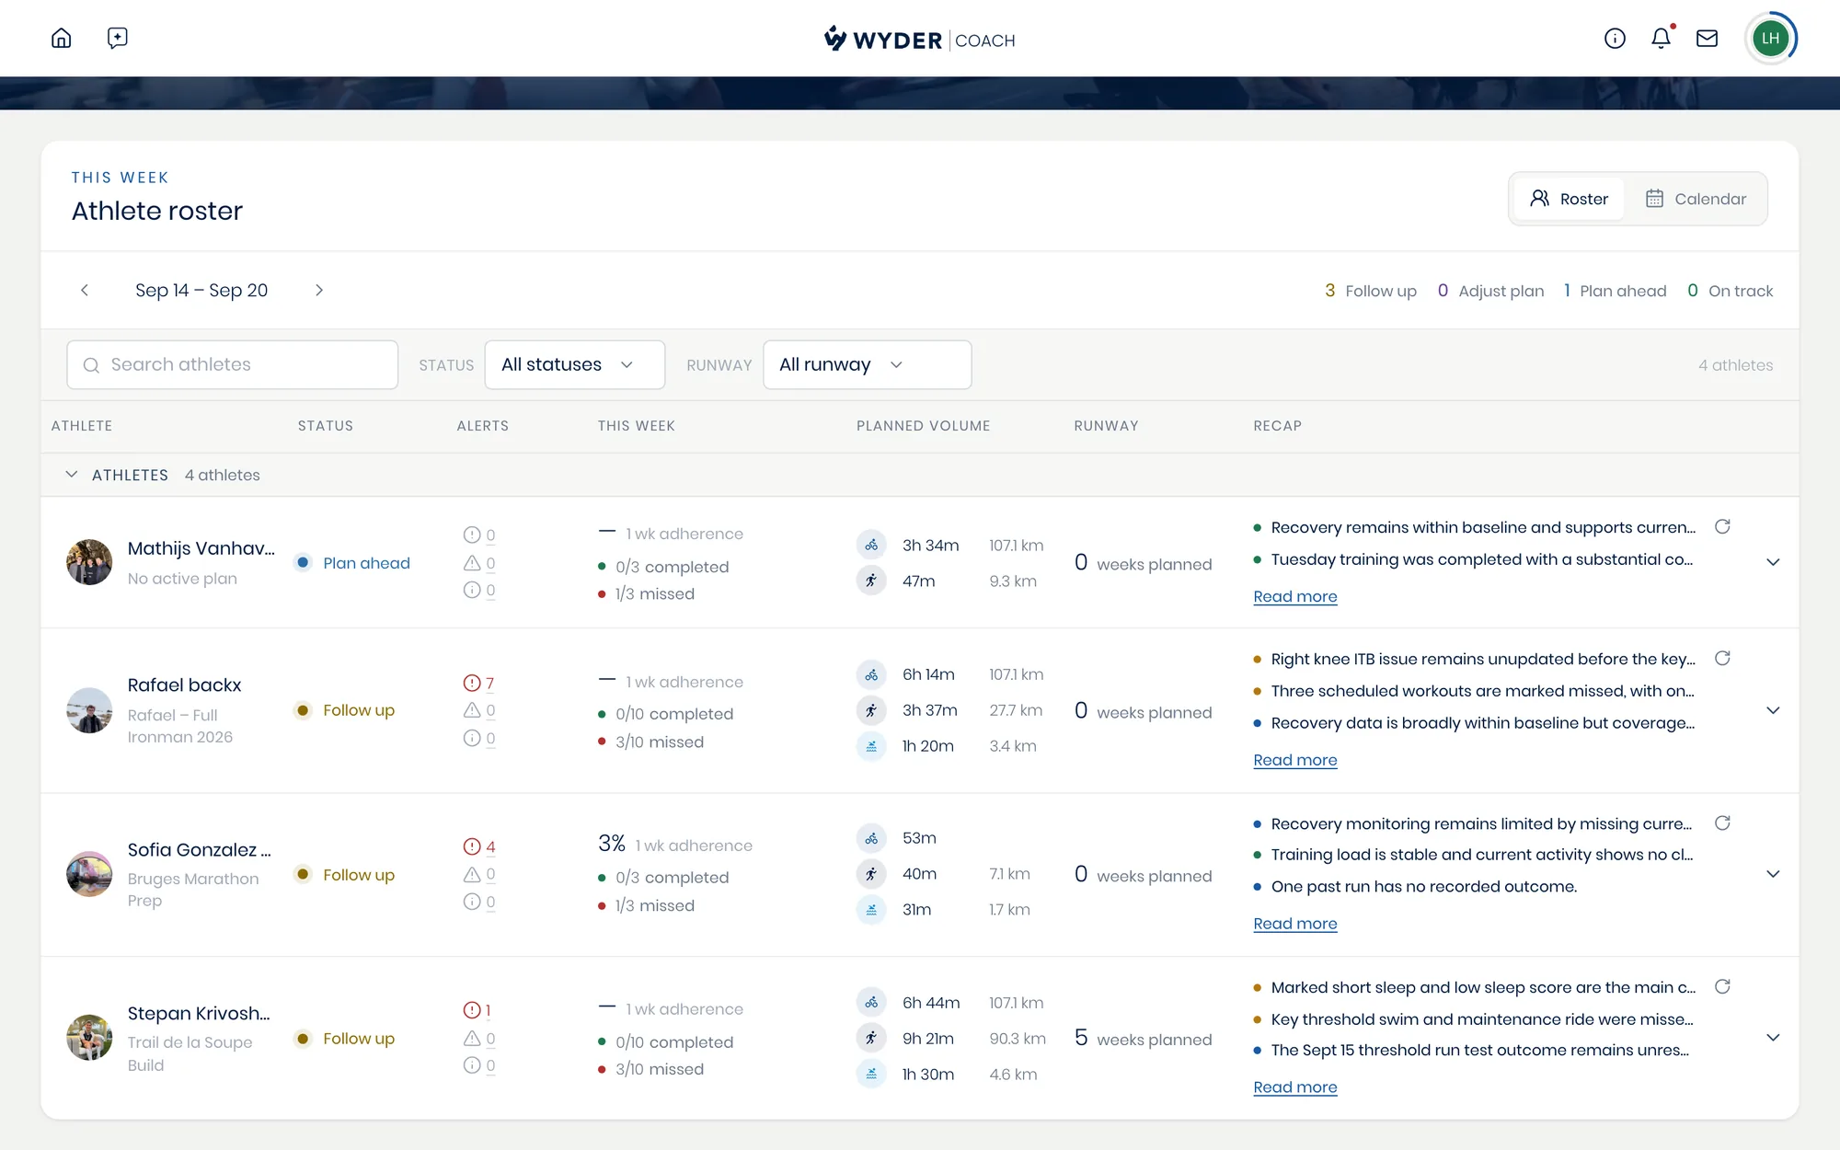Open the notifications bell
This screenshot has width=1840, height=1150.
click(1661, 38)
